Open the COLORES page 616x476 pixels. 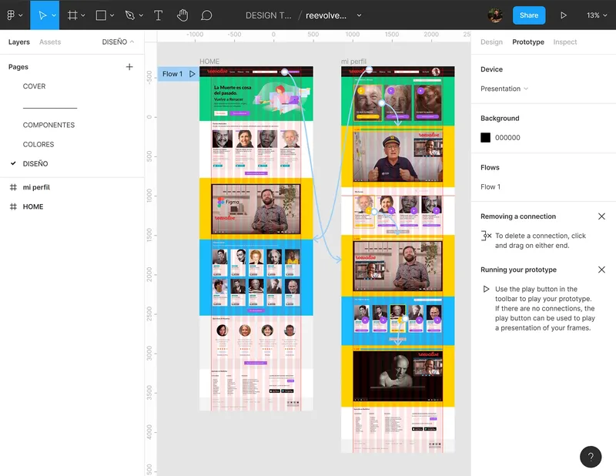(x=38, y=144)
